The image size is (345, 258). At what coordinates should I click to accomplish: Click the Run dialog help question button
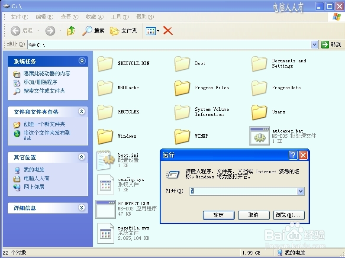(293, 155)
